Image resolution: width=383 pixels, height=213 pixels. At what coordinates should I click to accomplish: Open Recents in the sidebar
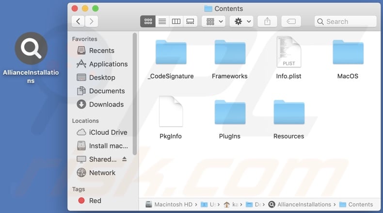coord(96,50)
